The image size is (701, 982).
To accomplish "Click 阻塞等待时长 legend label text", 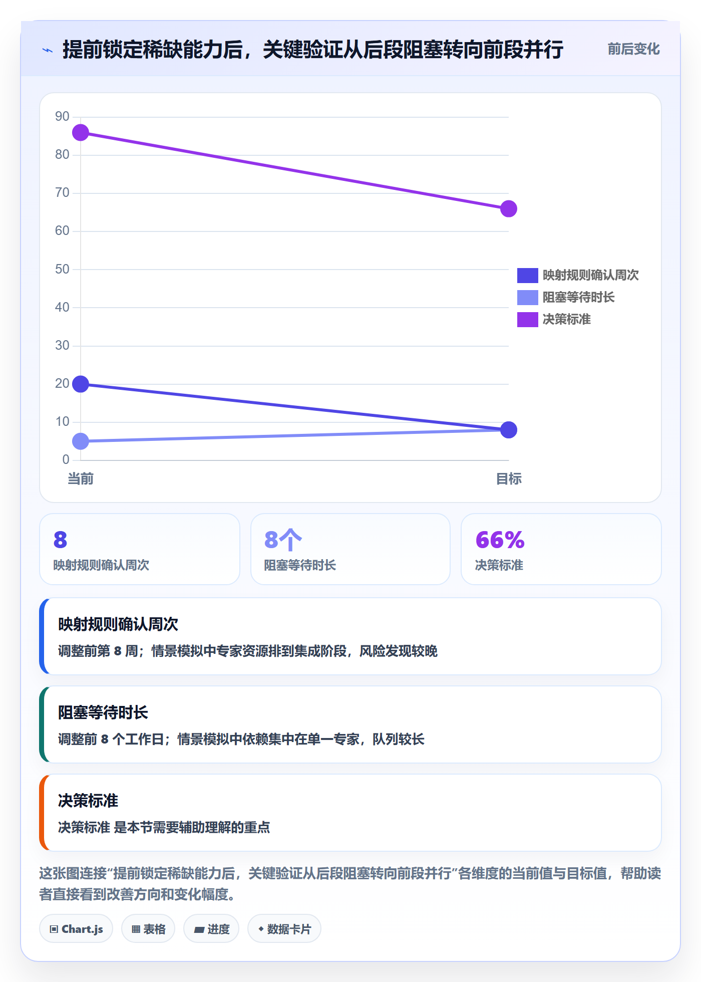I will (579, 297).
